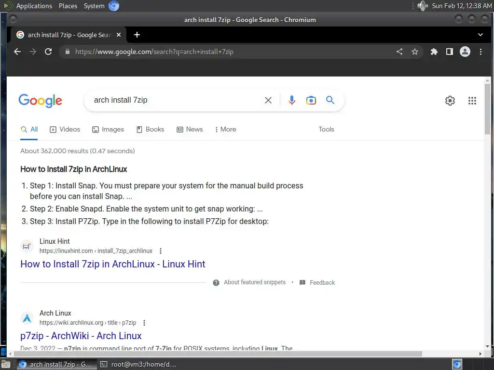494x370 pixels.
Task: Close the 'arch install 7zip' tab
Action: tap(119, 35)
